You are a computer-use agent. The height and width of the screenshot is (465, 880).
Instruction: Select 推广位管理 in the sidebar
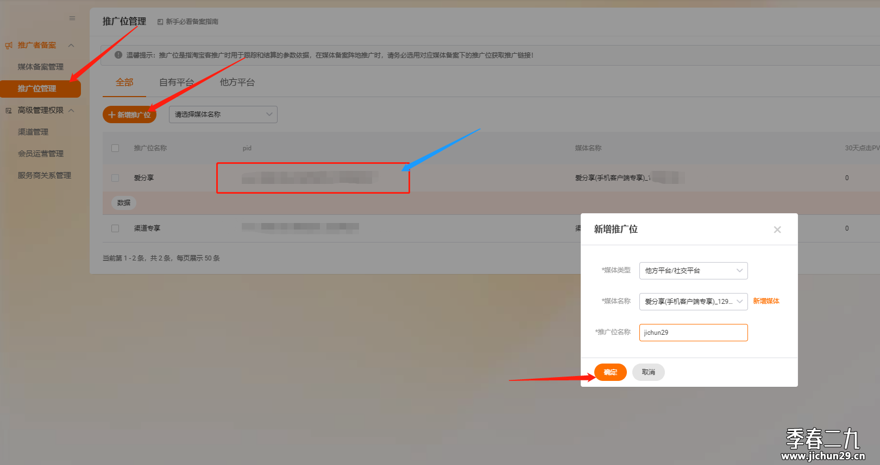(x=40, y=89)
